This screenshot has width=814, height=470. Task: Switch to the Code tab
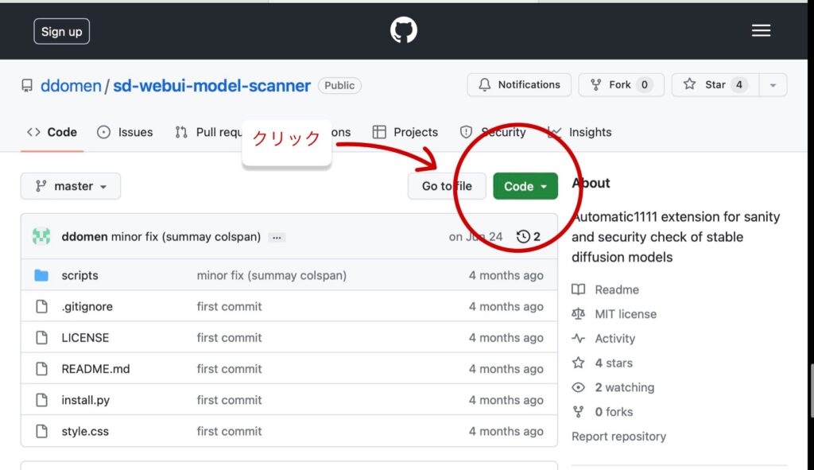tap(52, 133)
